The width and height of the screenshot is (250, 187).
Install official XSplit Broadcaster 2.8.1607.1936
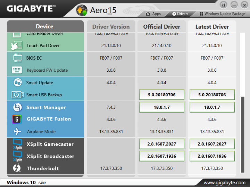click(162, 156)
